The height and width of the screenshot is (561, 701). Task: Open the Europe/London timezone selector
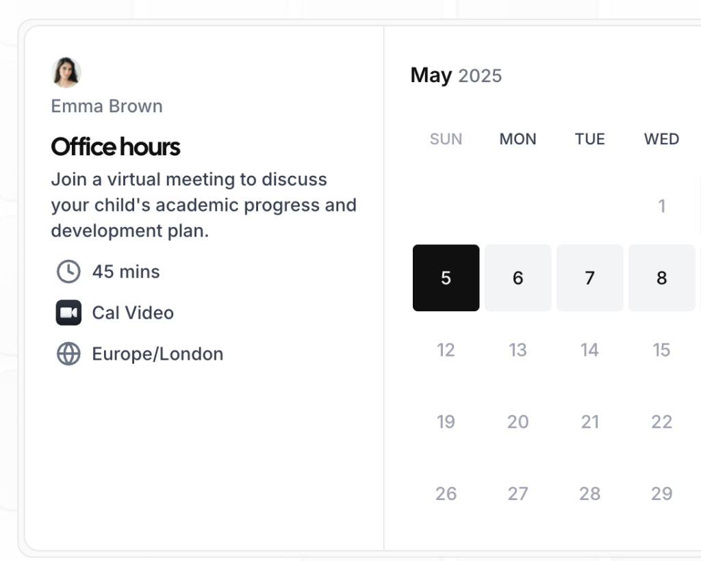[x=157, y=354]
